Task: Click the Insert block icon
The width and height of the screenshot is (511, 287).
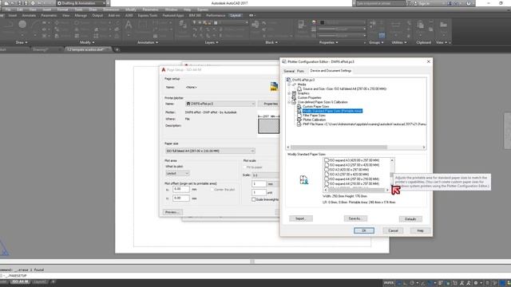Action: [x=255, y=25]
